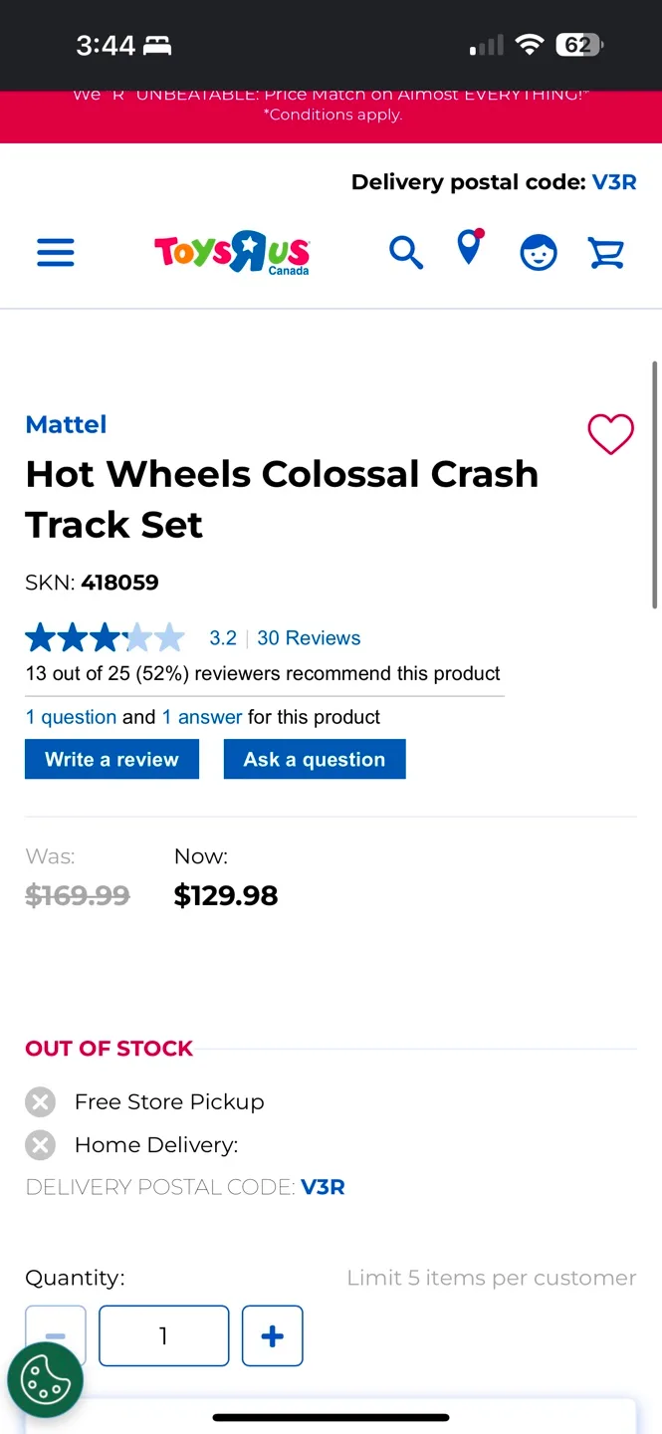Screen dimensions: 662x1434
Task: Check Free Store Pickup availability status
Action: click(x=40, y=1101)
